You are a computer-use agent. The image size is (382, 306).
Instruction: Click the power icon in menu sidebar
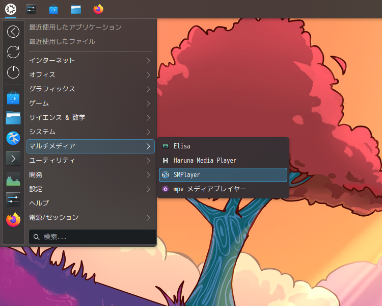(13, 72)
